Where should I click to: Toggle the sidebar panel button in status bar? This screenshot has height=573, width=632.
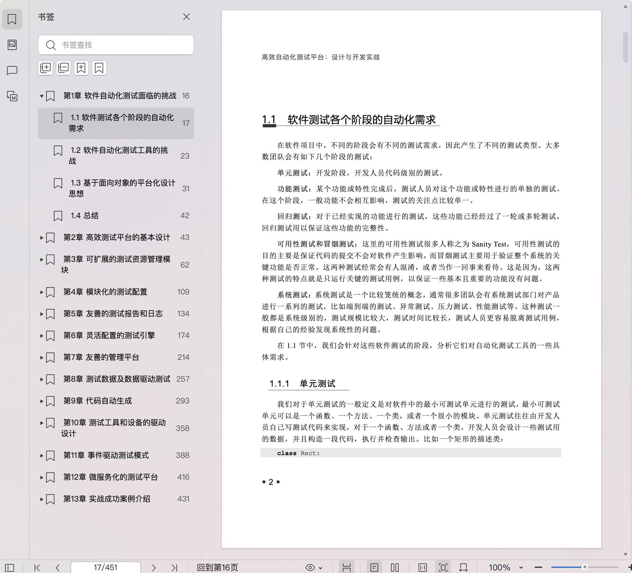[x=10, y=568]
